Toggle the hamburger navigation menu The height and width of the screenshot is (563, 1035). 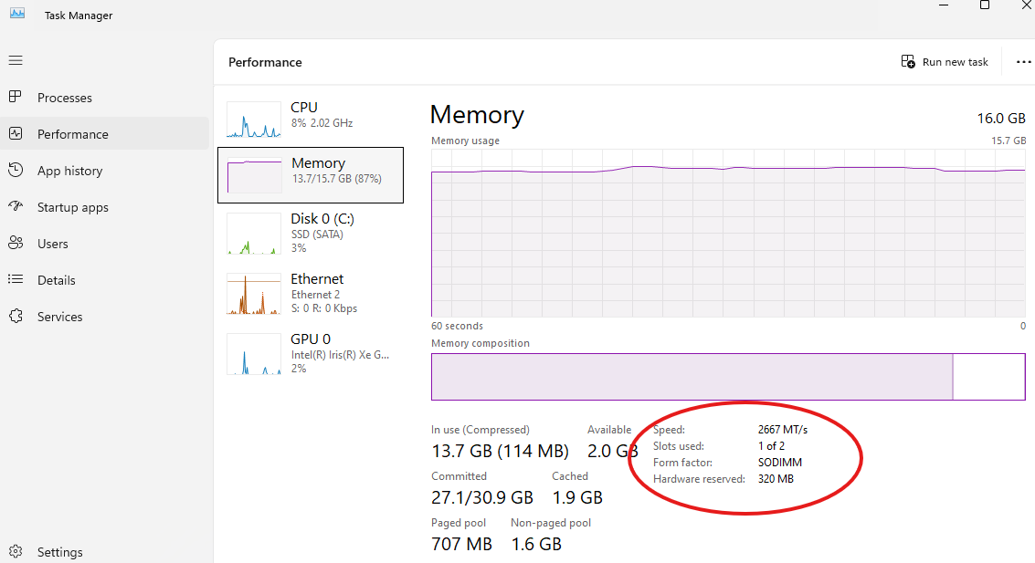16,60
